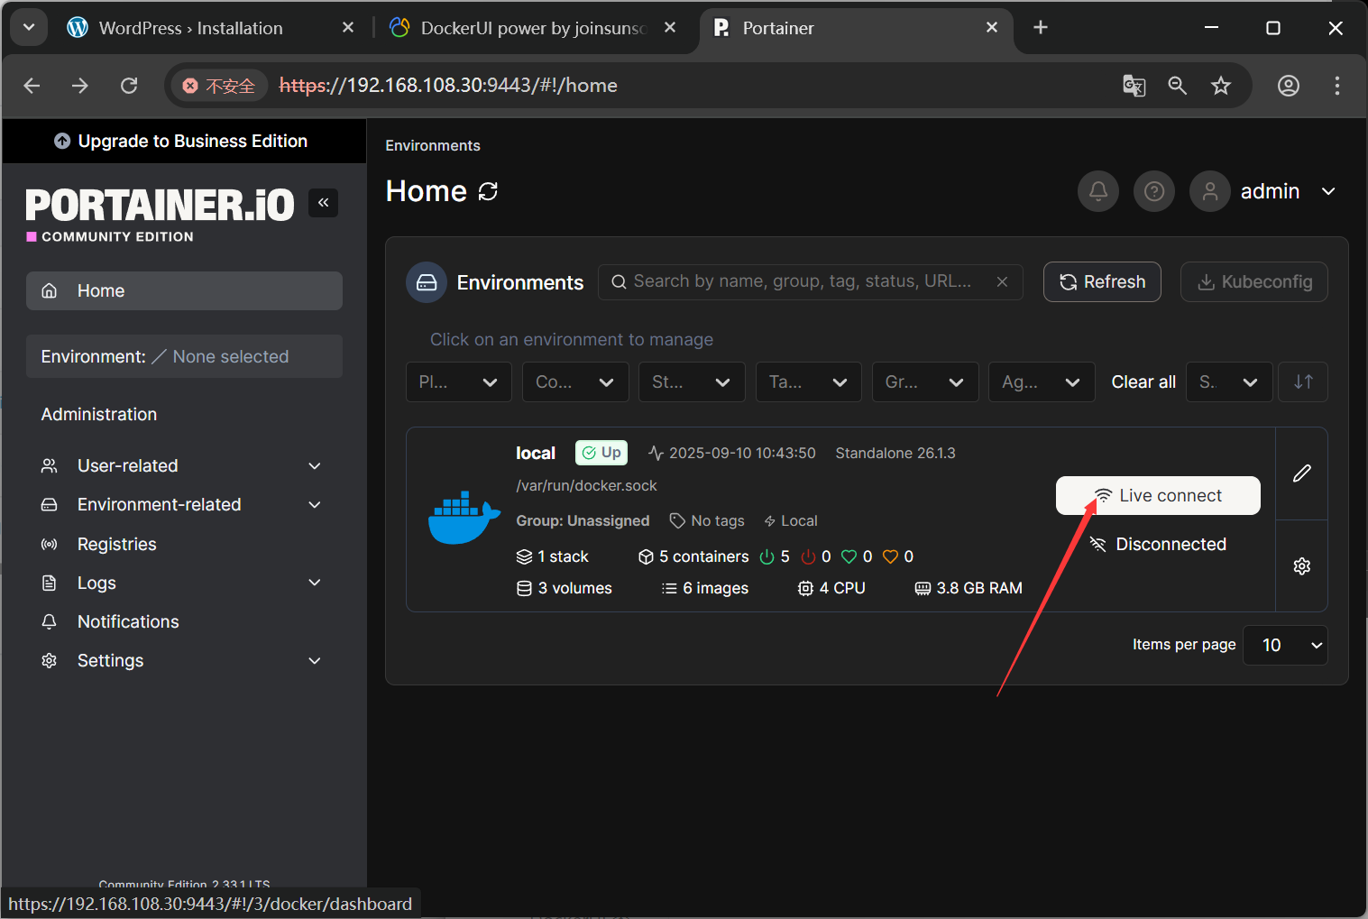The width and height of the screenshot is (1368, 919).
Task: Click the not secure warning badge
Action: point(219,86)
